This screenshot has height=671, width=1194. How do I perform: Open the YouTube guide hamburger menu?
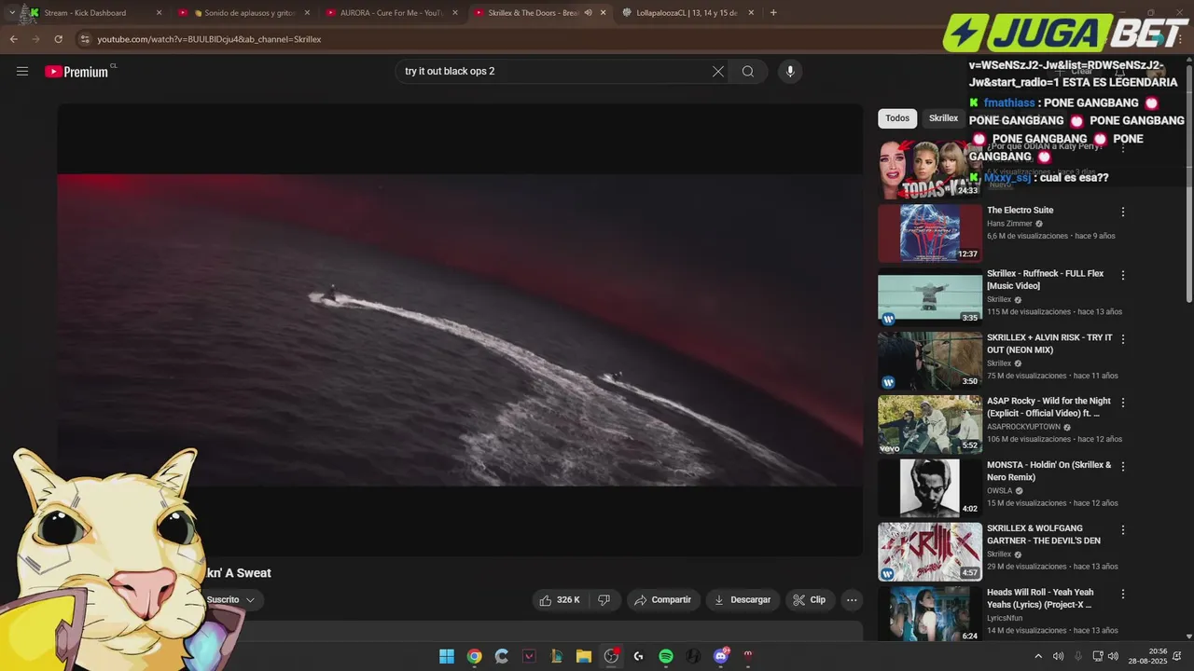click(22, 72)
